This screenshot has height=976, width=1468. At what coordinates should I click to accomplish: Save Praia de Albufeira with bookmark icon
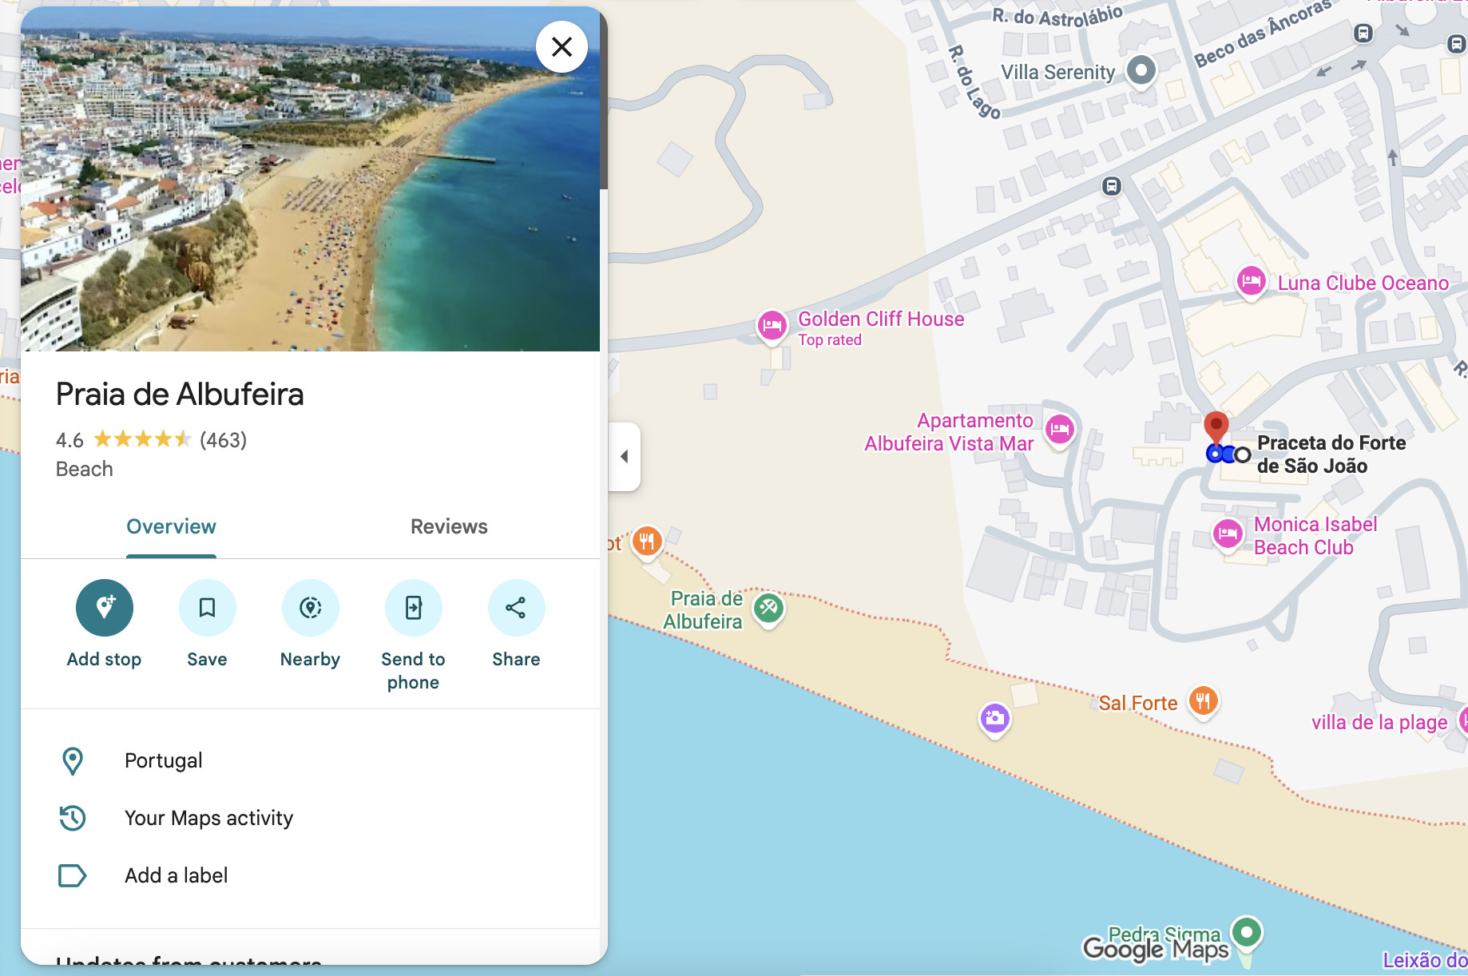(207, 608)
